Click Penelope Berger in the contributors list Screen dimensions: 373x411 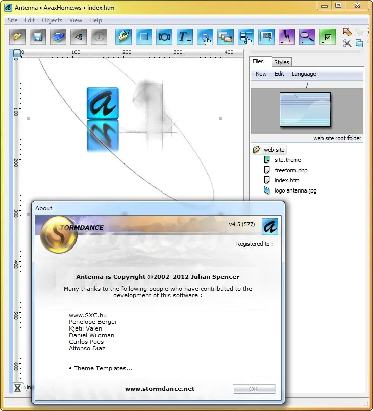[93, 322]
